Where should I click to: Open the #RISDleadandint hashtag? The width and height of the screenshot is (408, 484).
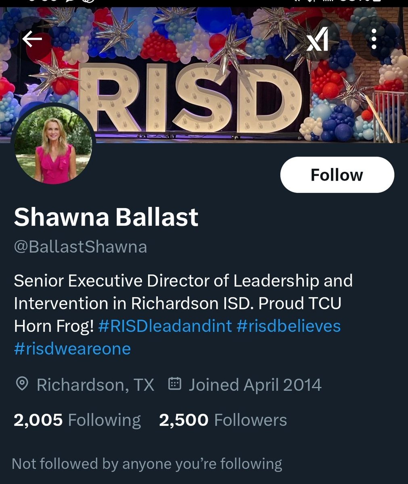tap(165, 326)
